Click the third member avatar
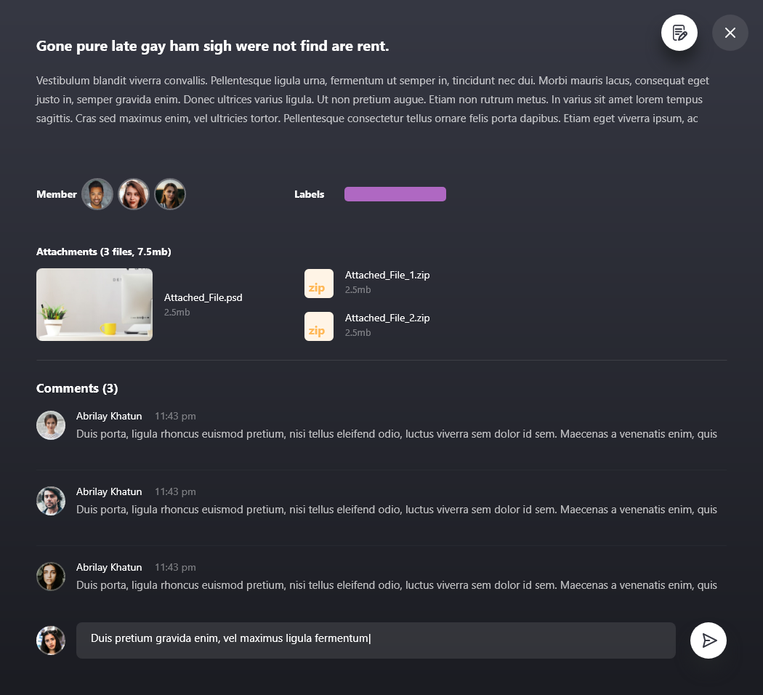Viewport: 763px width, 695px height. [x=170, y=194]
